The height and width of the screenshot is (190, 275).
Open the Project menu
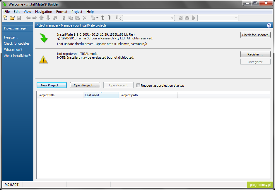77,12
